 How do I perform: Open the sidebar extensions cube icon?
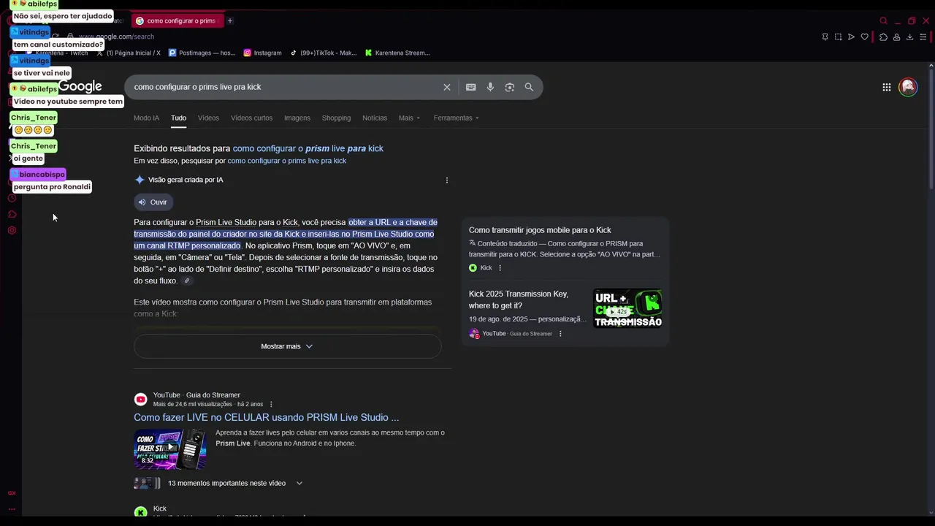click(12, 214)
